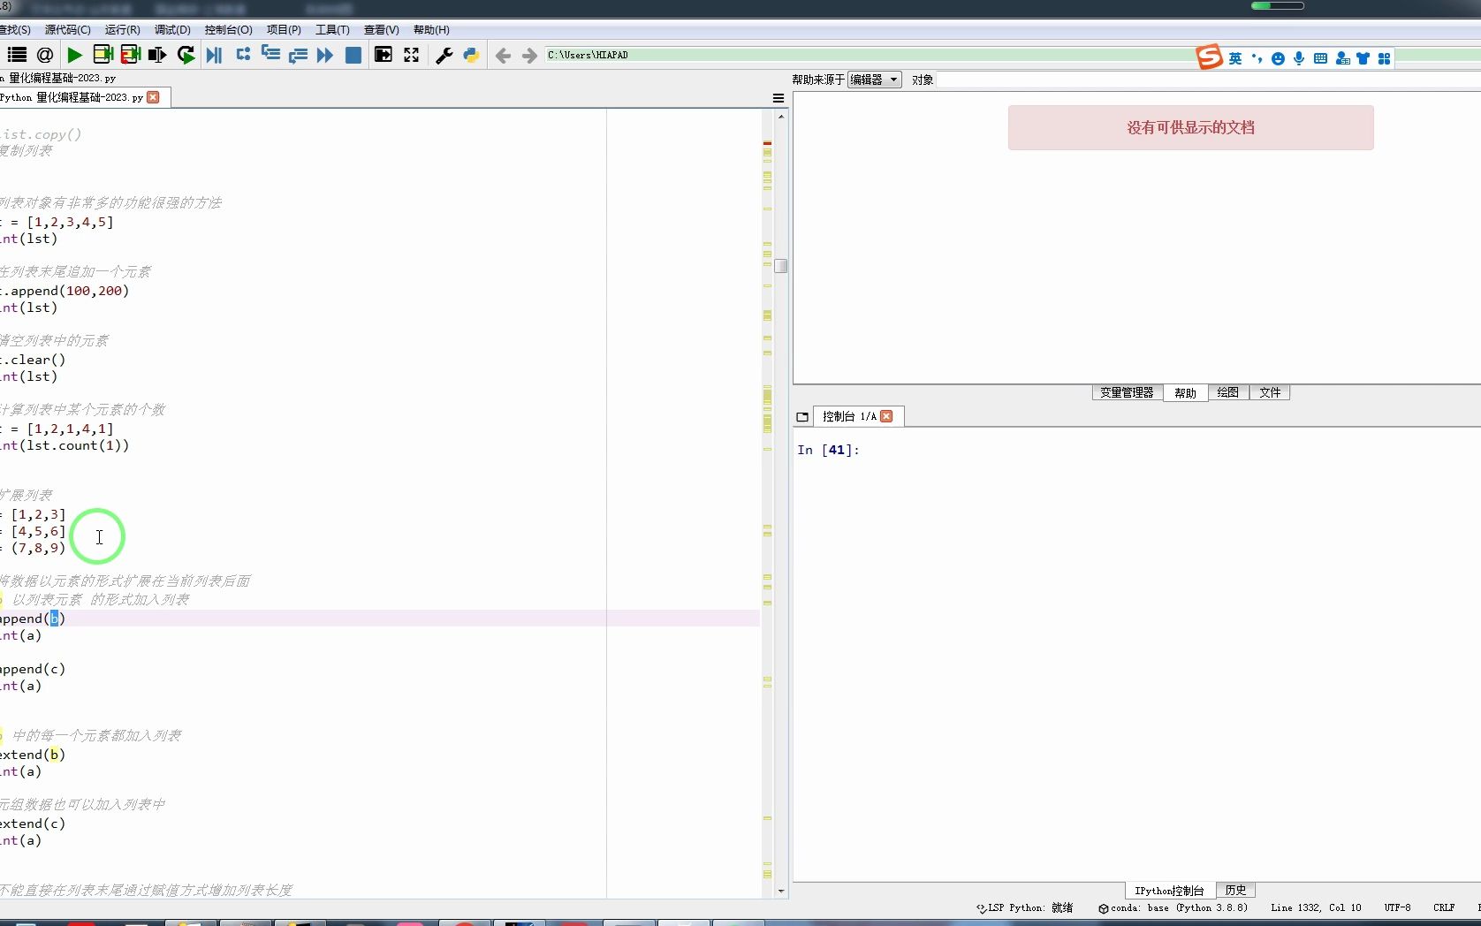Start debugging the file
This screenshot has width=1481, height=926.
point(214,55)
